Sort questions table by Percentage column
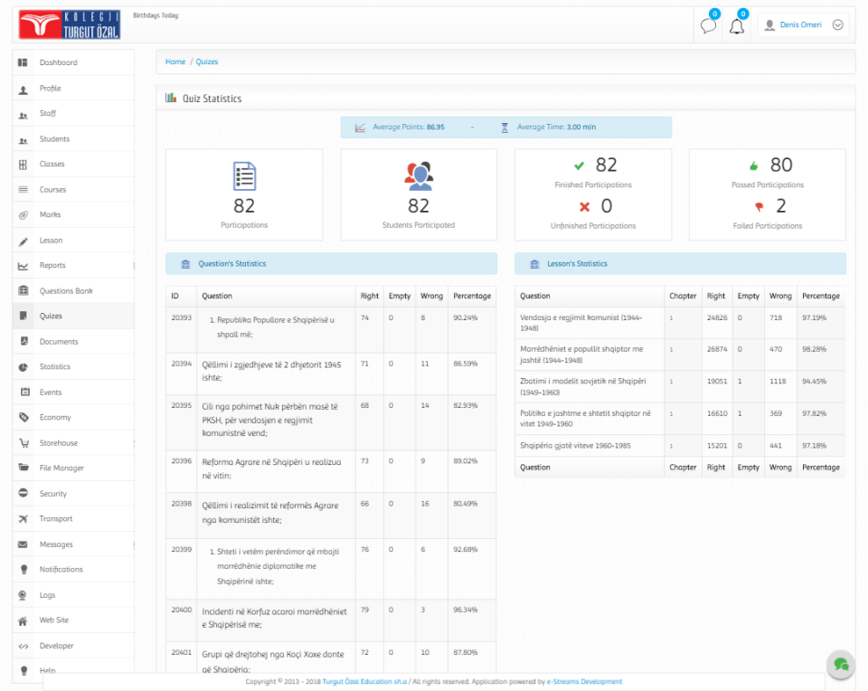 pyautogui.click(x=472, y=296)
